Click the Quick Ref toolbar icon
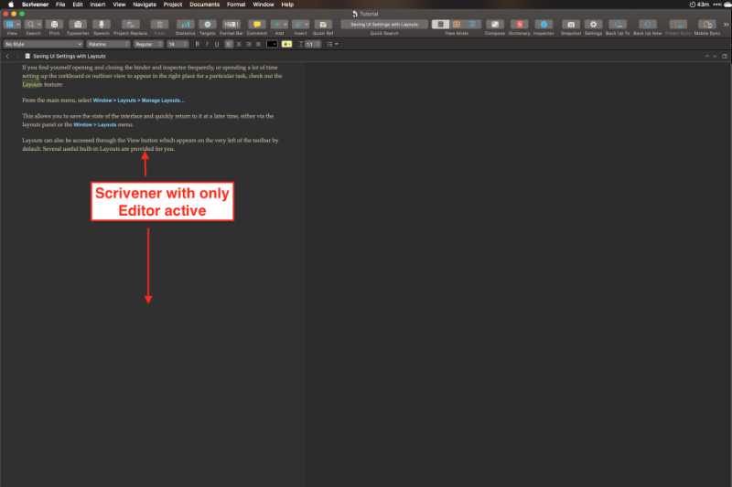The image size is (732, 487). pos(323,25)
